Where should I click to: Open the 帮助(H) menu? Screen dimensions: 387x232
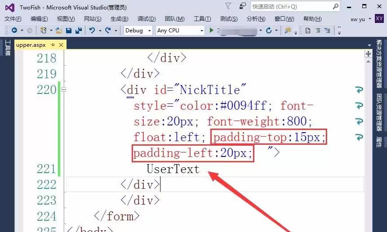(x=312, y=19)
